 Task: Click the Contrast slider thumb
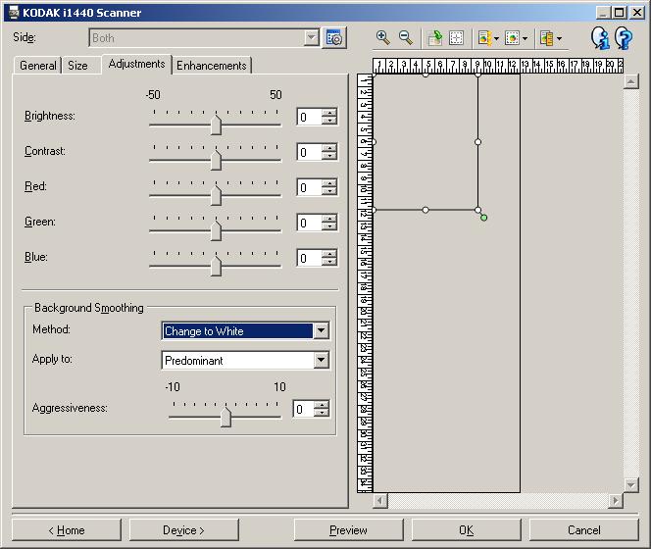click(216, 161)
